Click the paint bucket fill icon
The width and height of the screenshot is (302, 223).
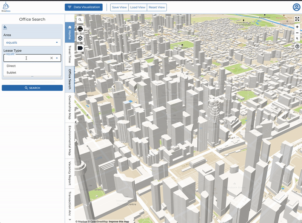tap(5, 27)
